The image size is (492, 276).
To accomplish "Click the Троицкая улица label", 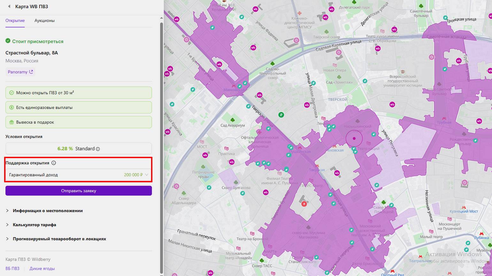I will tap(461, 20).
